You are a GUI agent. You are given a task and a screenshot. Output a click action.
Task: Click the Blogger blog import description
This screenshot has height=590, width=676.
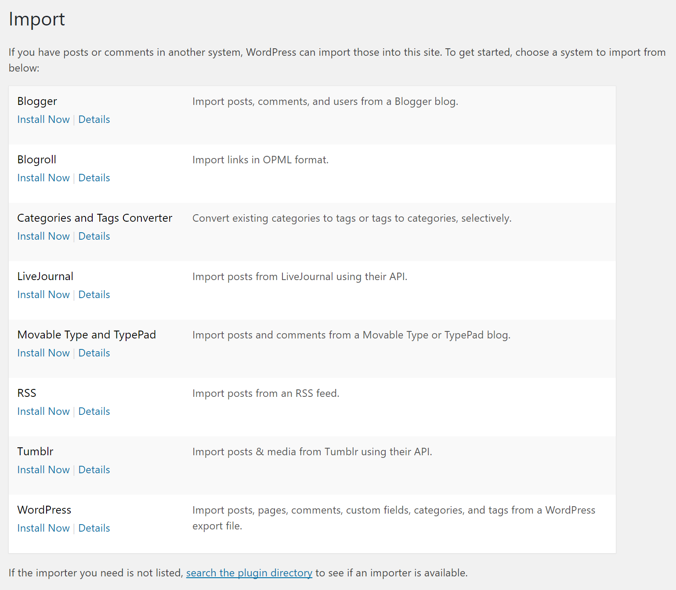(325, 101)
